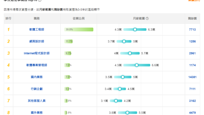The height and width of the screenshot is (115, 204).
Task: Select the Internet程式設計師 job link
Action: [36, 53]
